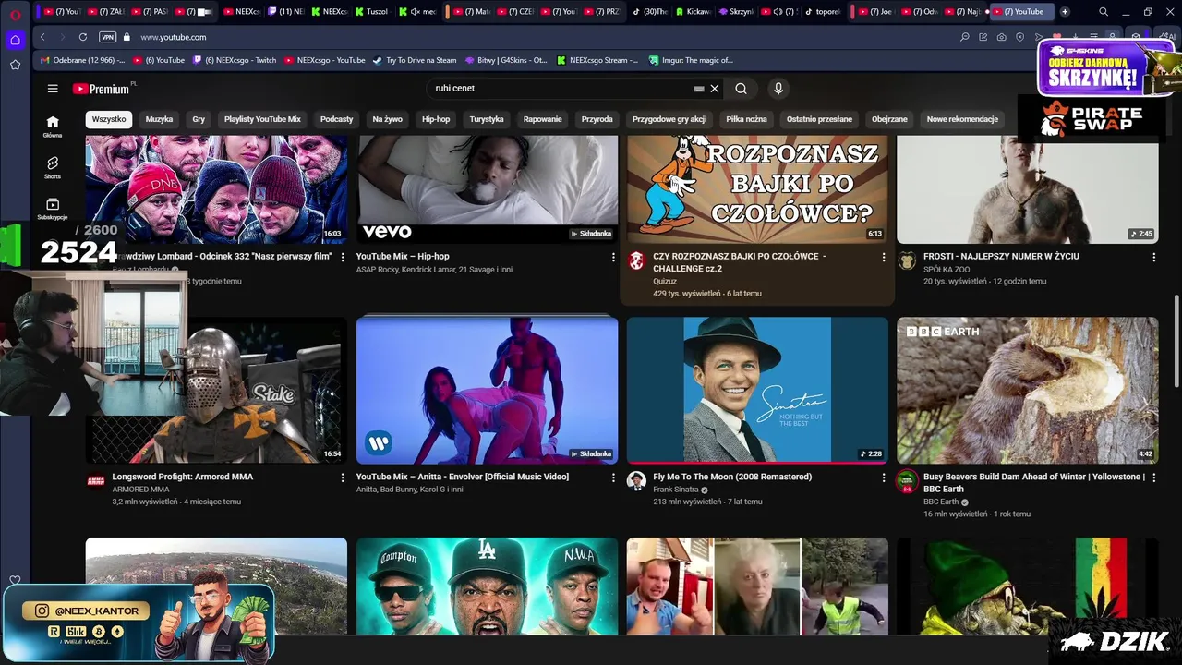Open the find-in-page zoom icon in toolbar

(965, 37)
